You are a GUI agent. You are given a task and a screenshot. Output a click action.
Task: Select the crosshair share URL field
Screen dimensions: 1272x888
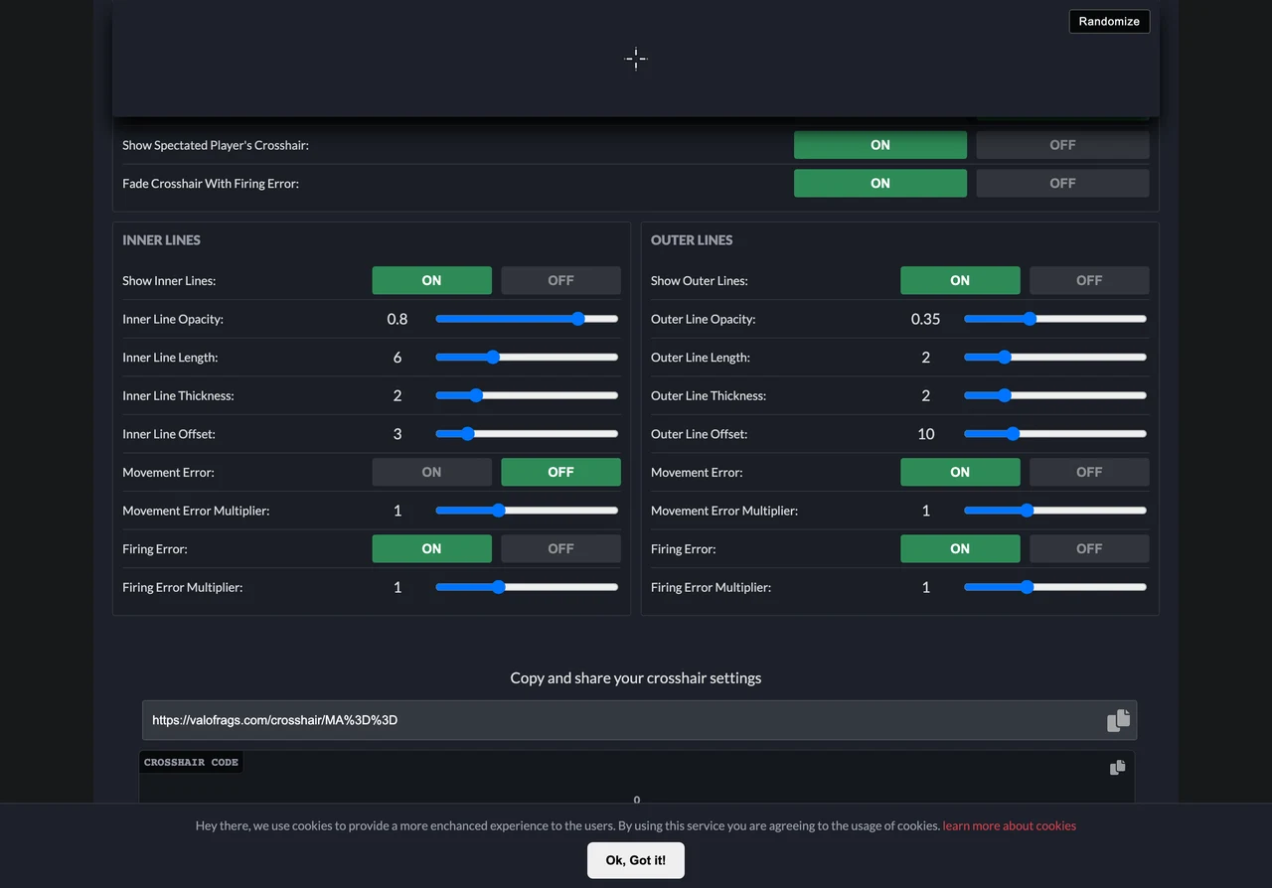(639, 720)
